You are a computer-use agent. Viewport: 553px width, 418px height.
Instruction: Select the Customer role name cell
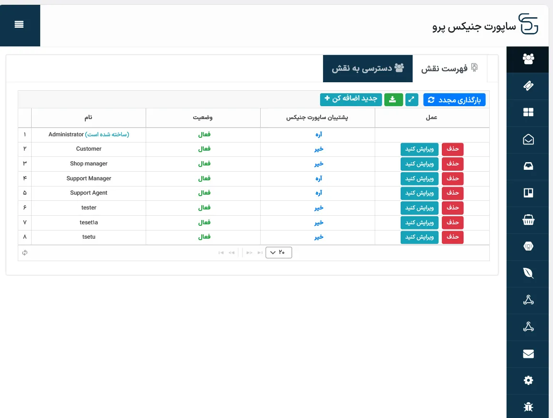tap(89, 149)
